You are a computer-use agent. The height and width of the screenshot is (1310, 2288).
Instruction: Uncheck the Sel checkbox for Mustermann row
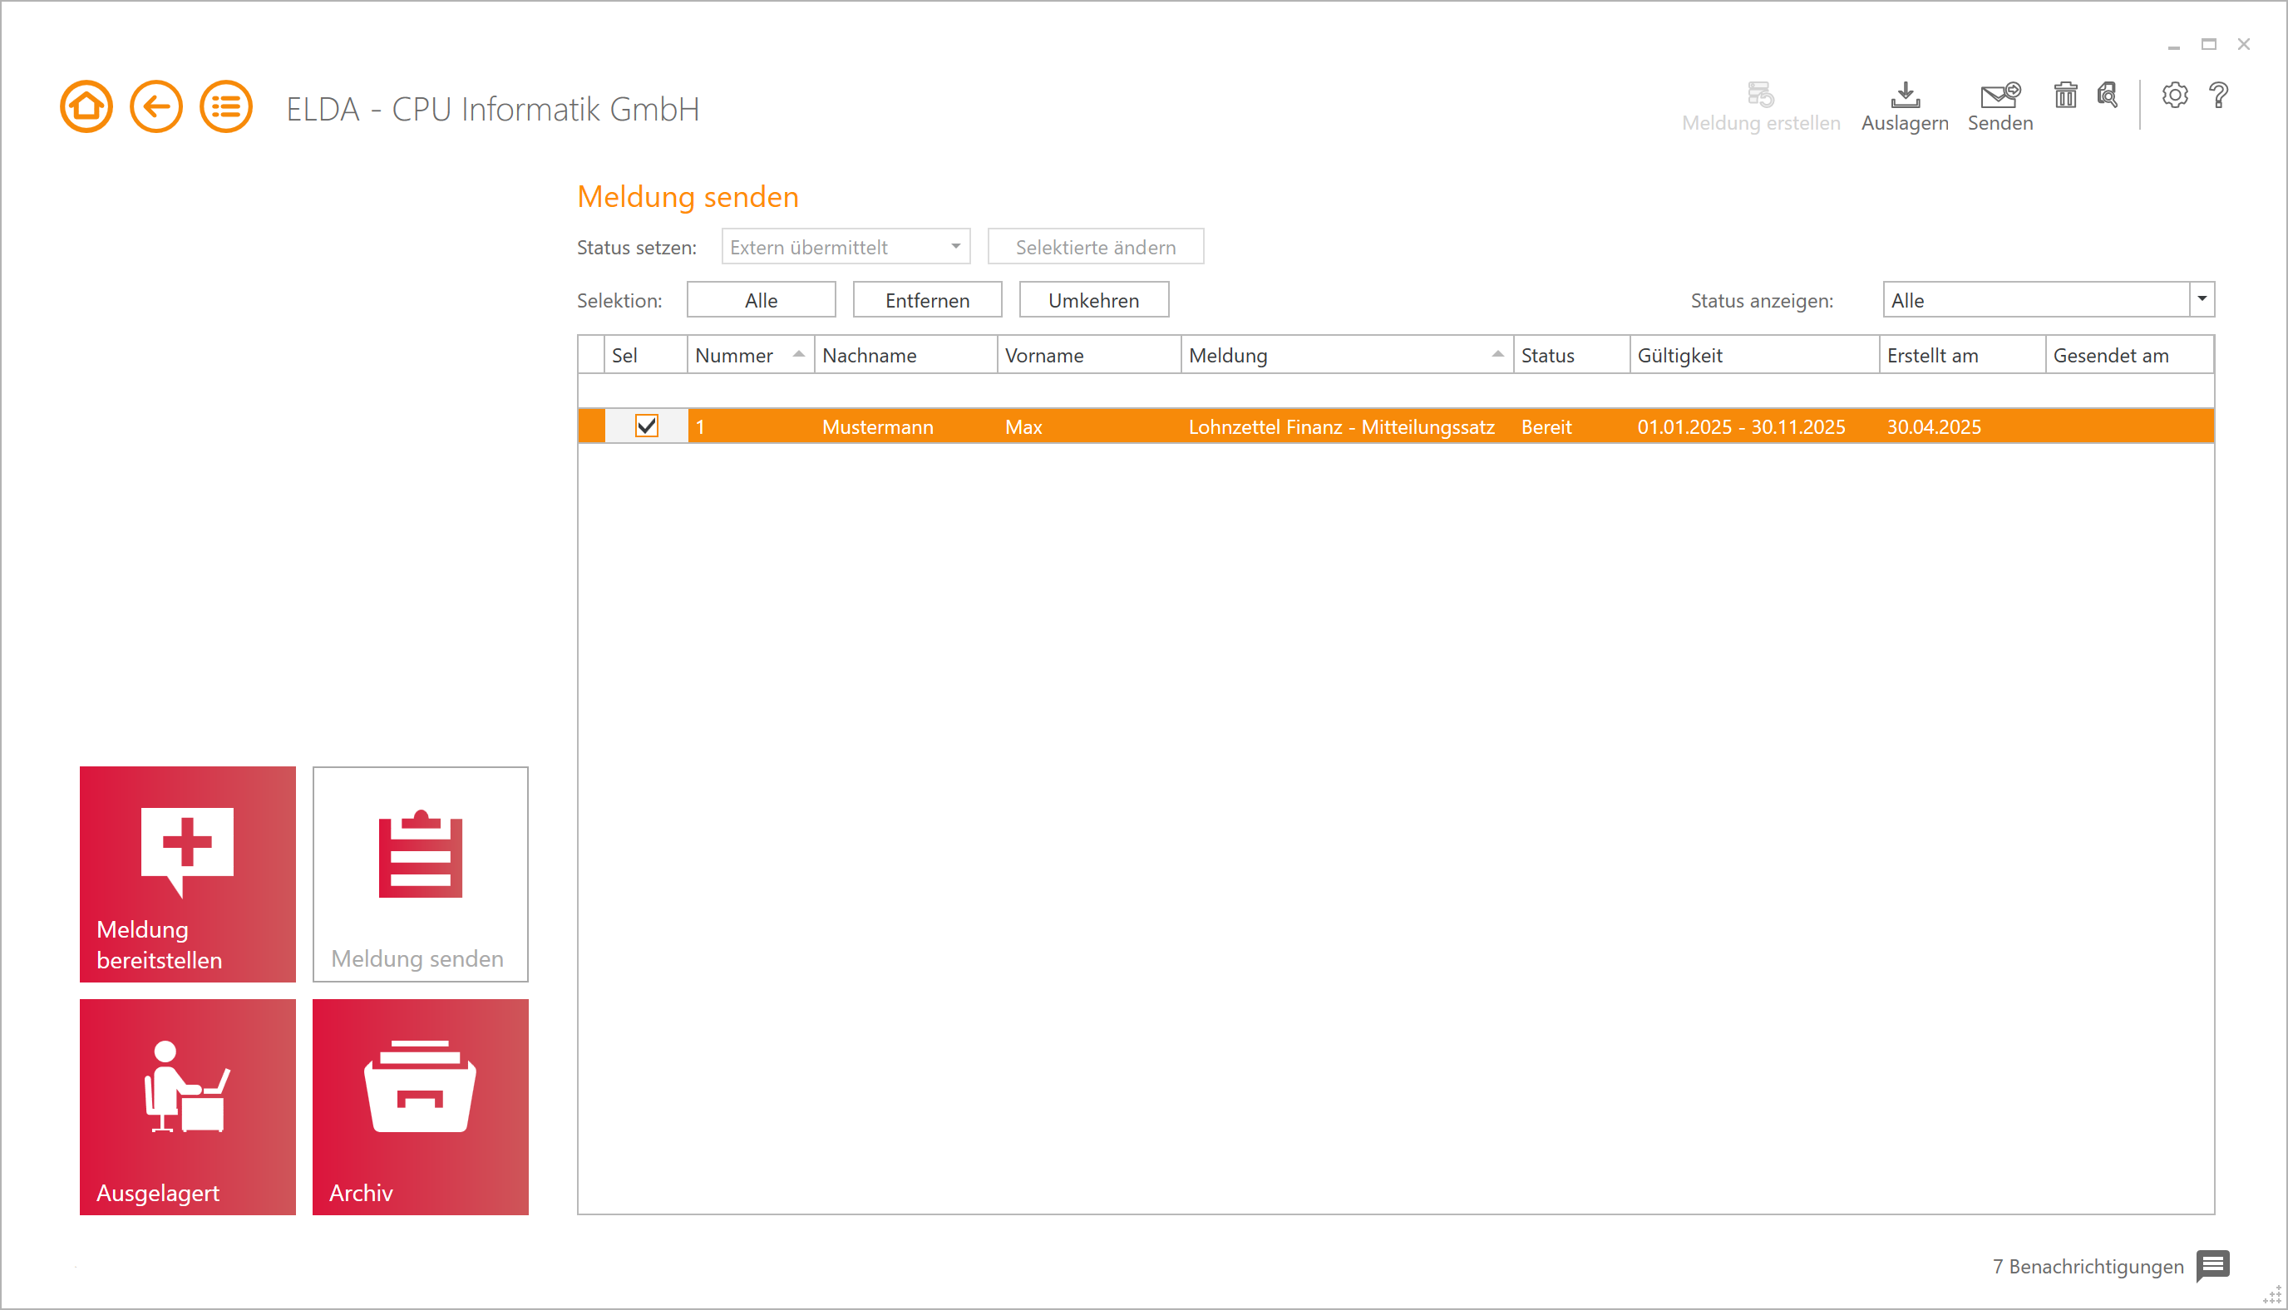pos(646,426)
